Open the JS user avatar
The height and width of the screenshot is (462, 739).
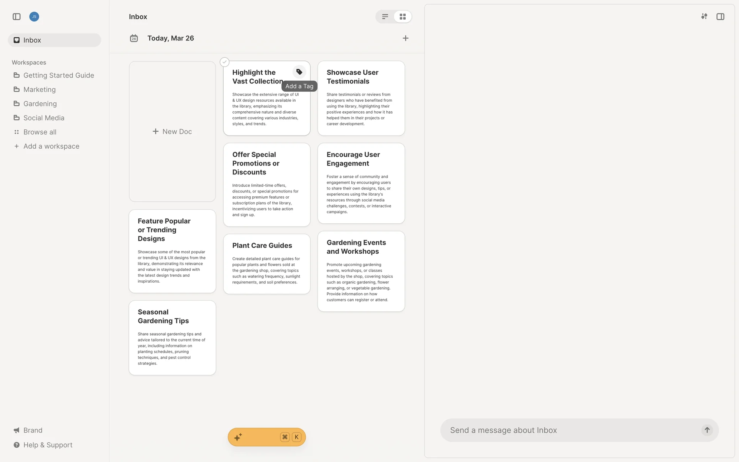pyautogui.click(x=34, y=17)
